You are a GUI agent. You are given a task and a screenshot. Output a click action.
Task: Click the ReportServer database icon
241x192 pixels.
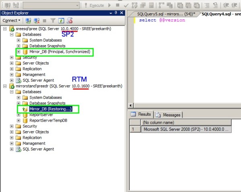point(25,115)
